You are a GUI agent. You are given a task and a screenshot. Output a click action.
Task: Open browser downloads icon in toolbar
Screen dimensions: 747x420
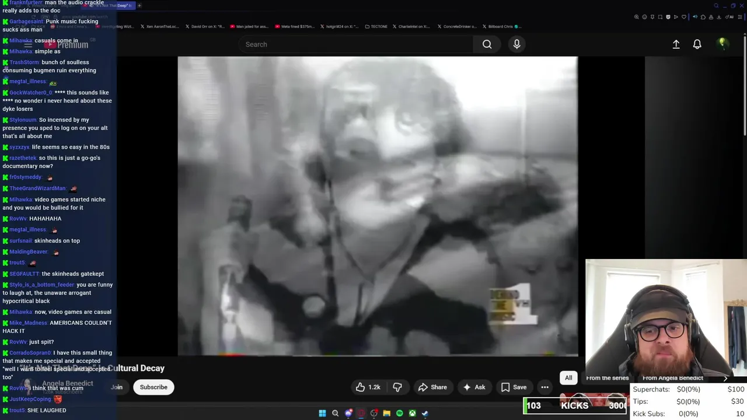pos(719,17)
